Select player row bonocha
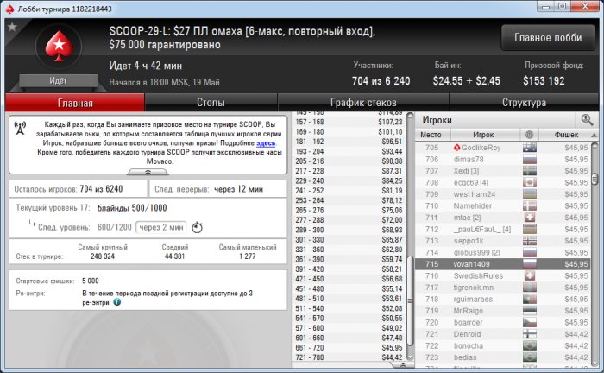Image resolution: width=604 pixels, height=373 pixels. (x=503, y=345)
